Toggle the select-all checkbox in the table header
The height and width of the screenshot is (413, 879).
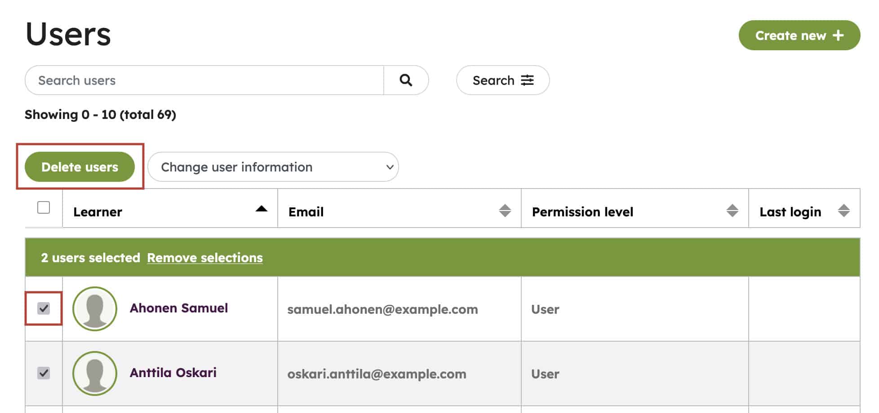[x=44, y=207]
